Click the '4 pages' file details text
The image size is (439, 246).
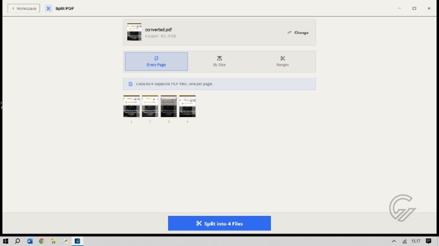pos(161,36)
